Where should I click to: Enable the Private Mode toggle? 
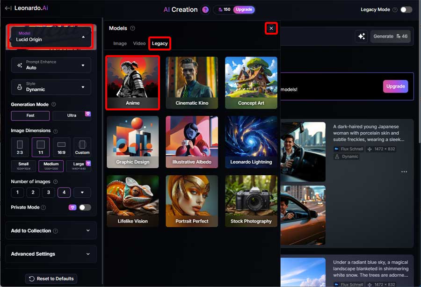tap(85, 208)
